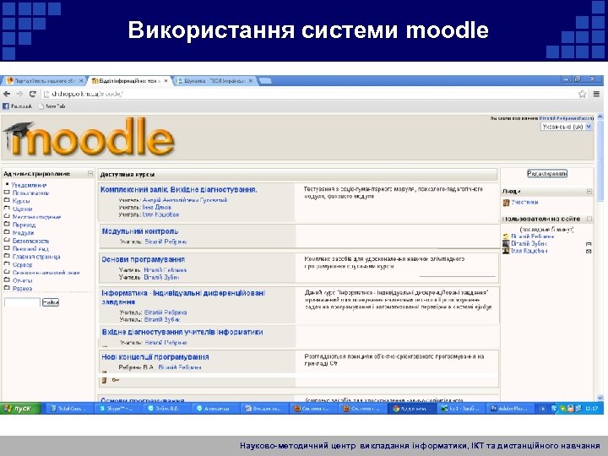
Task: Open the Участники link
Action: coord(524,202)
